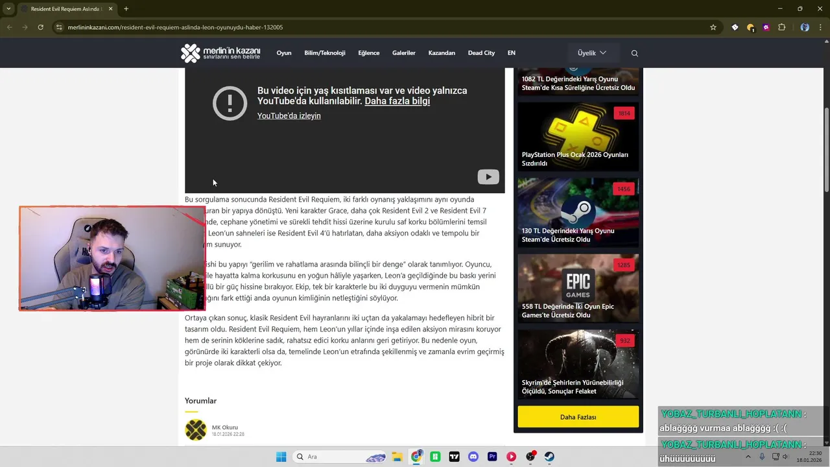Image resolution: width=830 pixels, height=467 pixels.
Task: Switch site language to EN
Action: [512, 53]
